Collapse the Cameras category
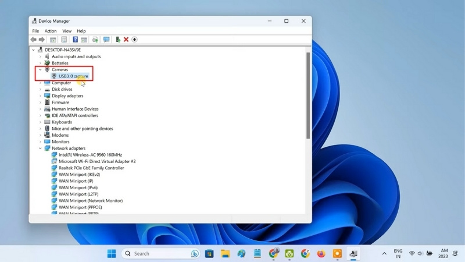The width and height of the screenshot is (465, 262). click(x=40, y=69)
